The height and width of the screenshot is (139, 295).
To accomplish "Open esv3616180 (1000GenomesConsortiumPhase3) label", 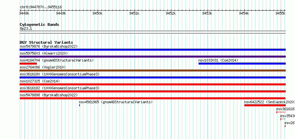I will coord(60,74).
